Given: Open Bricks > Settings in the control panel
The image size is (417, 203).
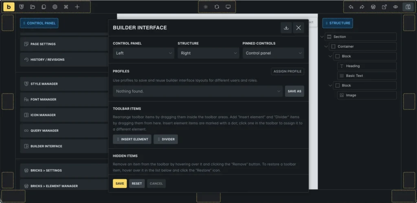Looking at the screenshot, I should coord(64,170).
